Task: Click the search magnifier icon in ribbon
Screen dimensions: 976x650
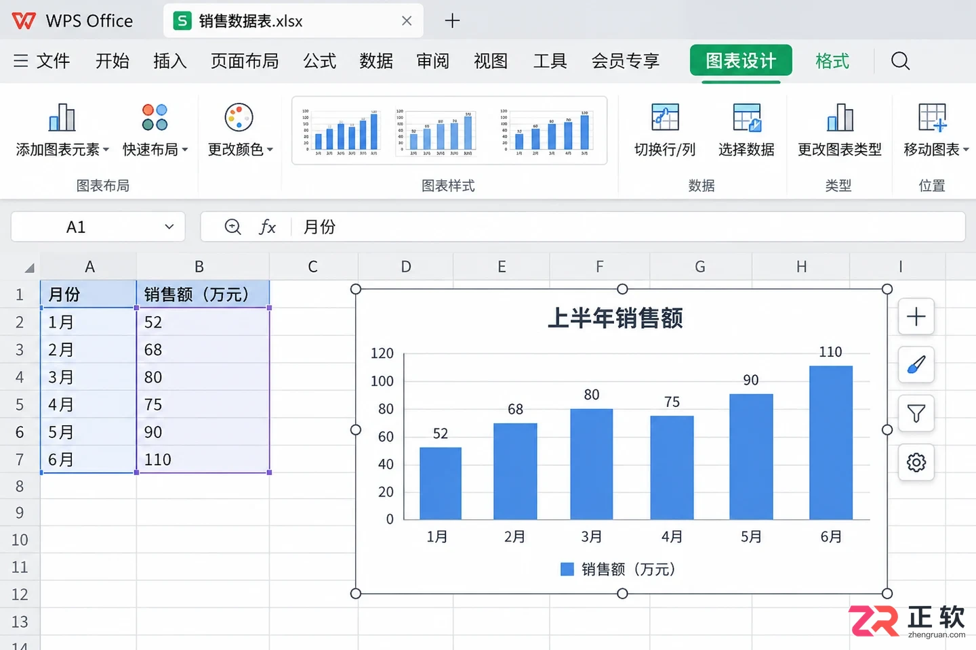Action: tap(900, 61)
